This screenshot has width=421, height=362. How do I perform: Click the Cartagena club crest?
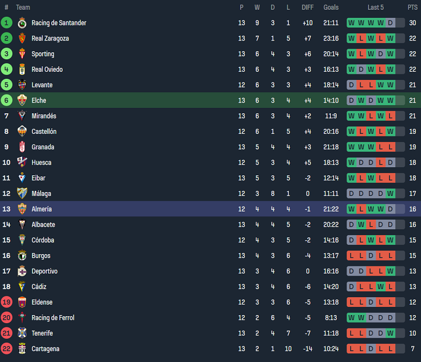[x=22, y=349]
